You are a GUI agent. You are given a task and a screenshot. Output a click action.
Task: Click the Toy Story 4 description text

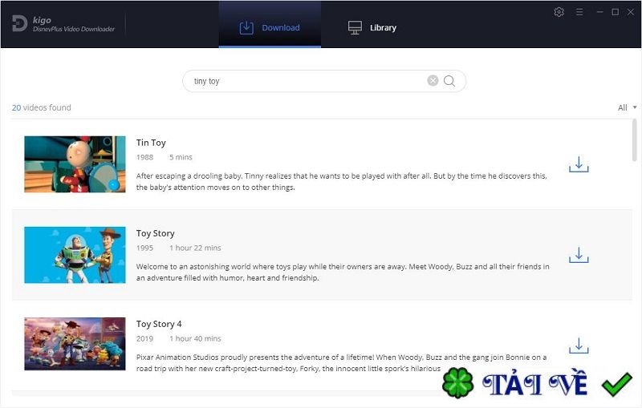pyautogui.click(x=342, y=363)
